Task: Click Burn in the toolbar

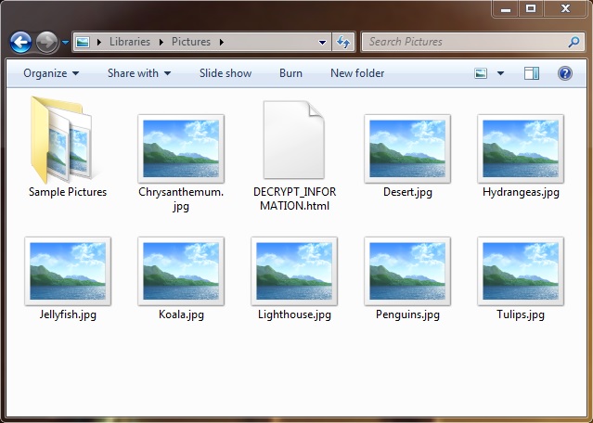Action: 290,73
